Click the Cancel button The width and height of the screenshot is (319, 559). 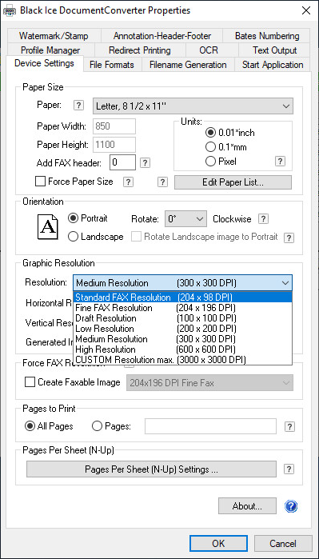(283, 543)
